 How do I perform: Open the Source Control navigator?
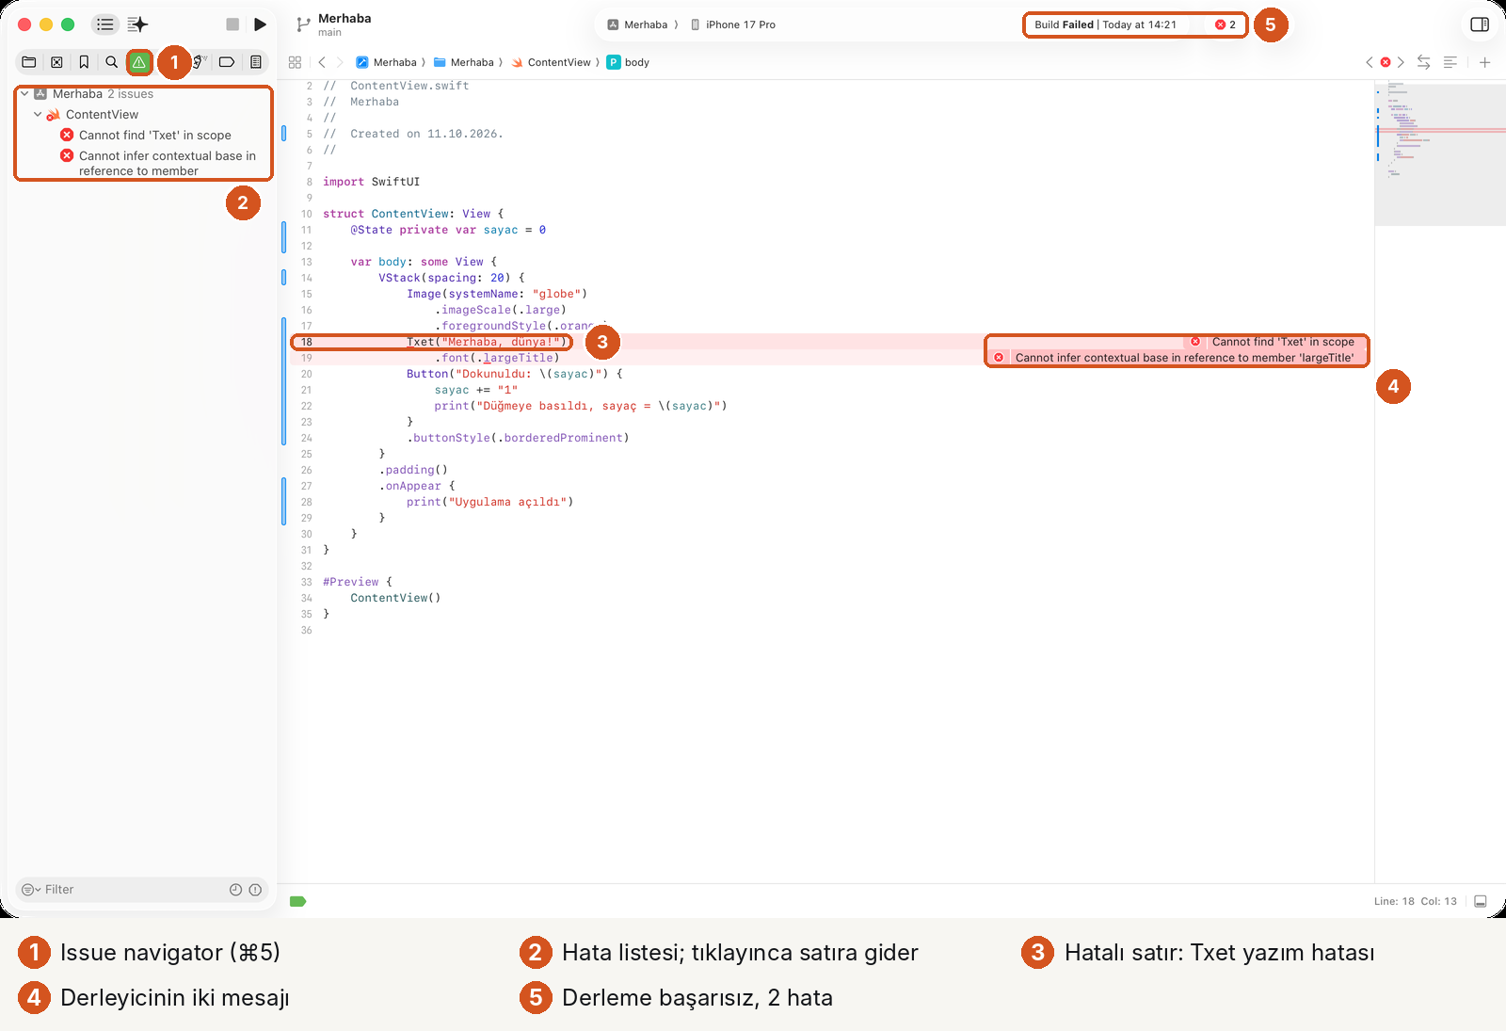point(56,62)
